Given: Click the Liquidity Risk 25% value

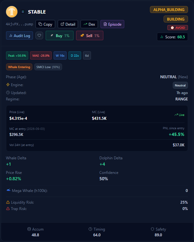Looking at the screenshot, I should pos(184,202).
